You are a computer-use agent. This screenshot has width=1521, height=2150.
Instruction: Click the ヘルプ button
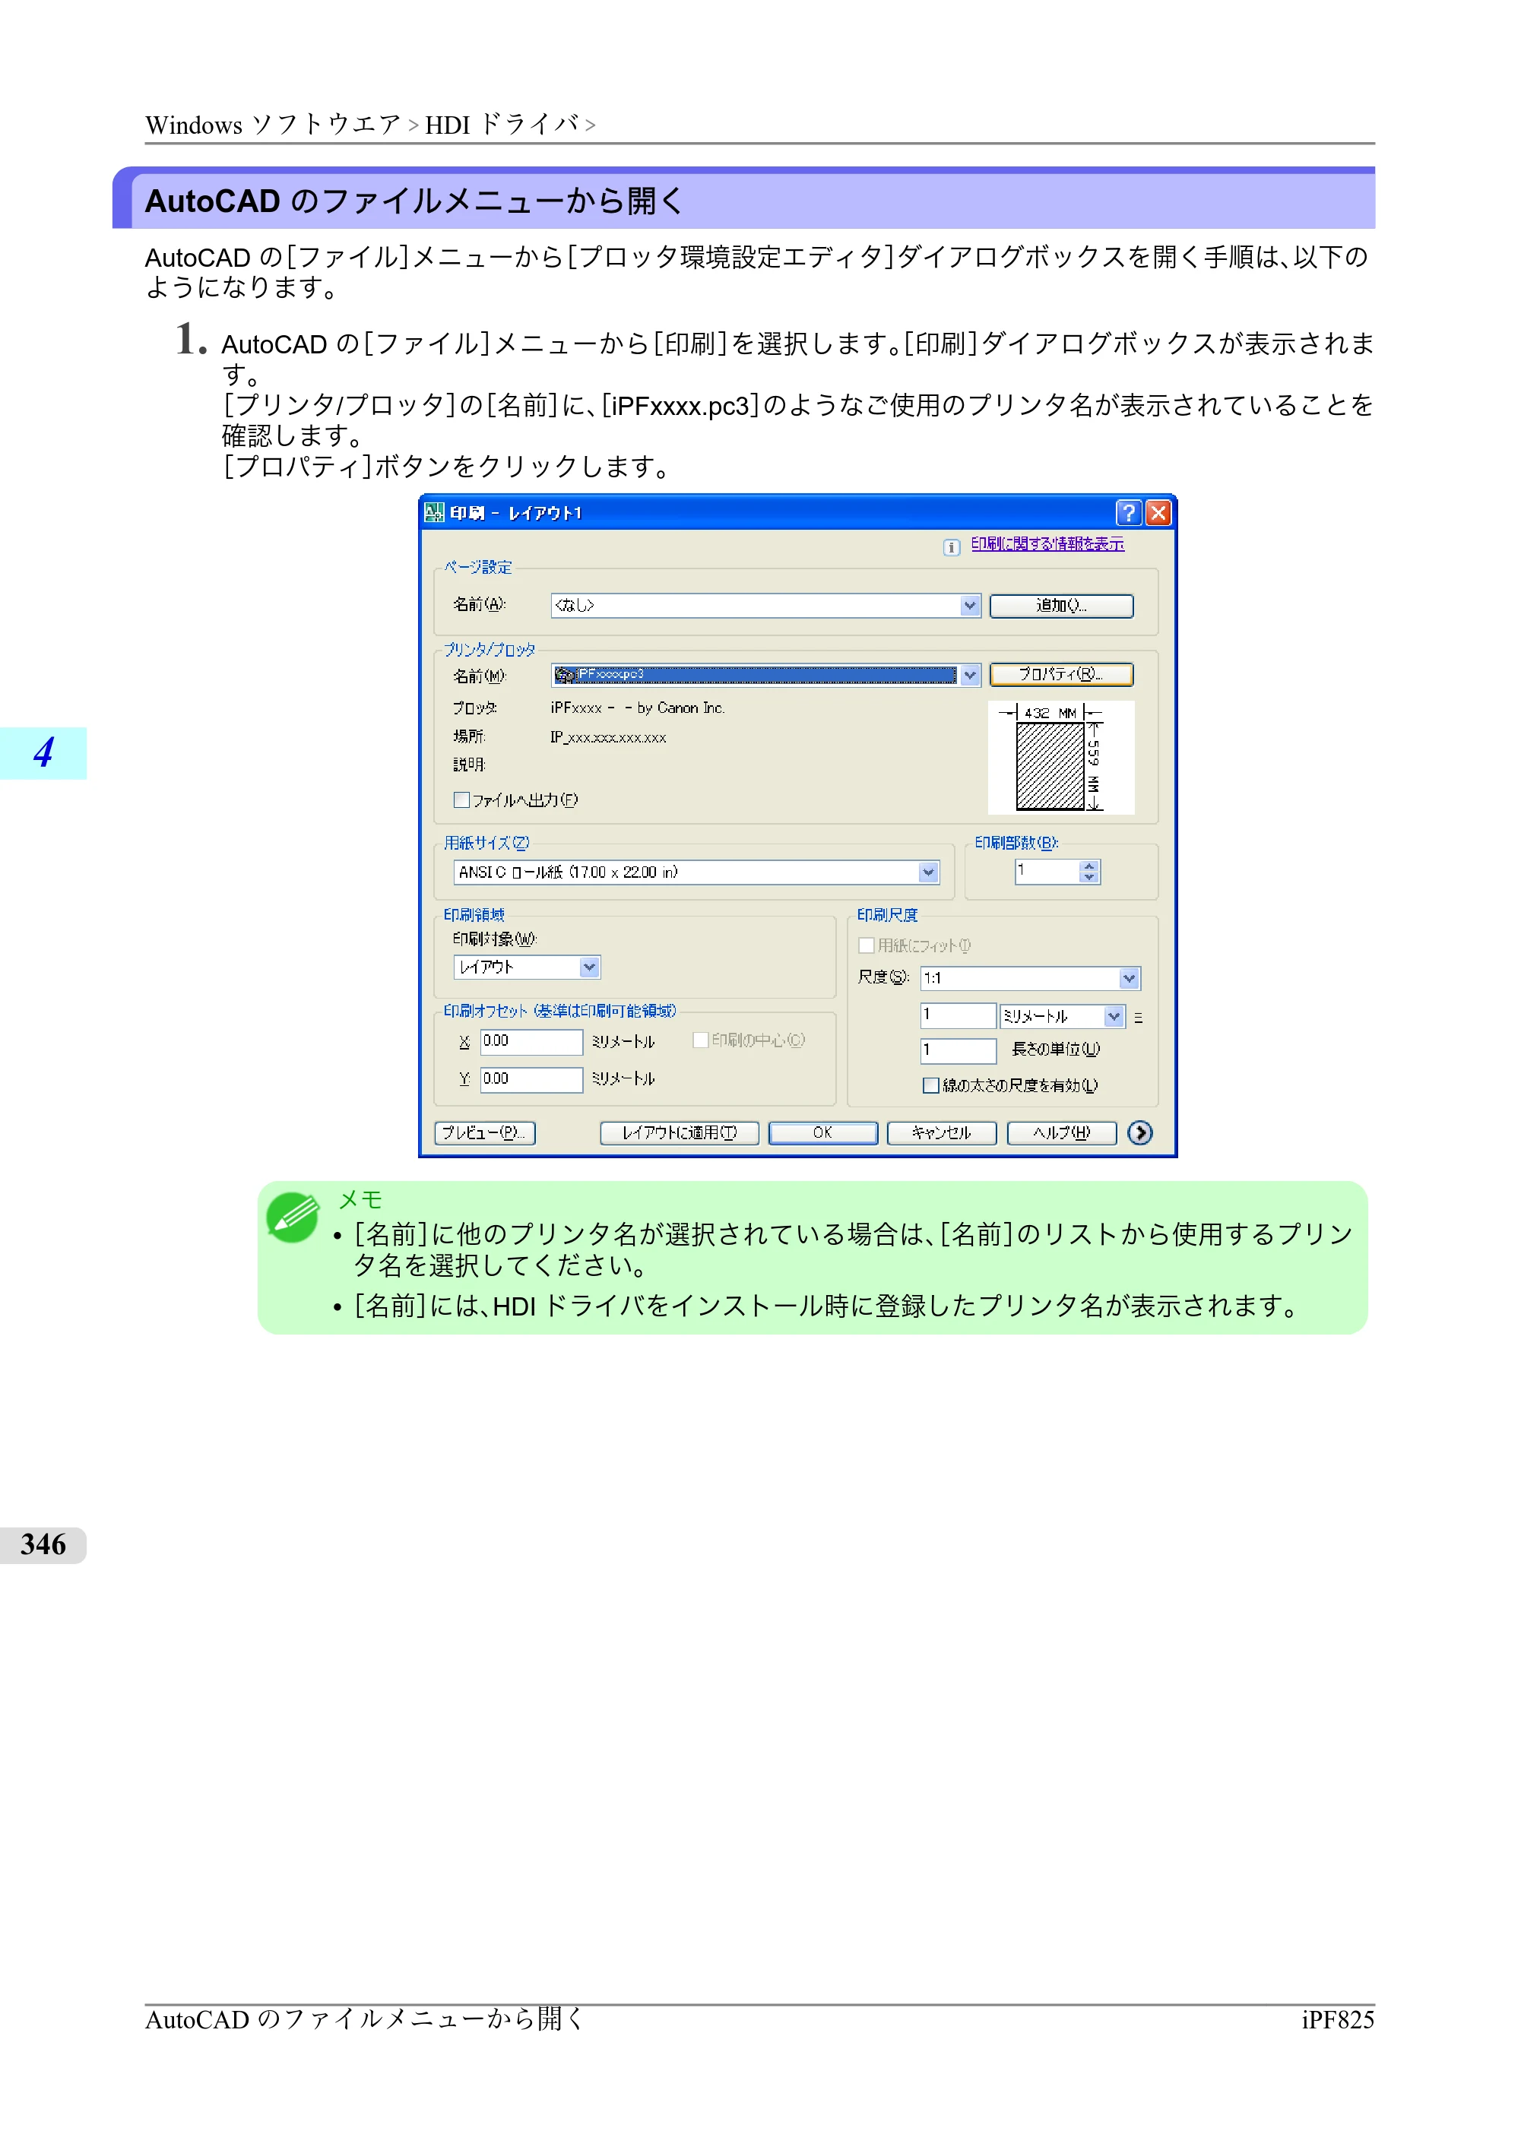point(1061,1133)
